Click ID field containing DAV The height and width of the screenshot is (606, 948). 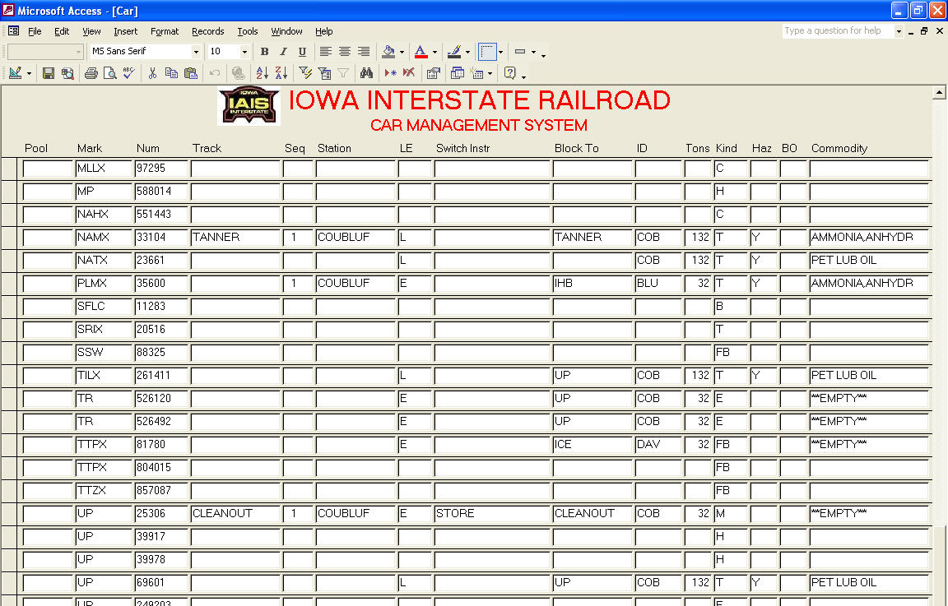coord(658,445)
